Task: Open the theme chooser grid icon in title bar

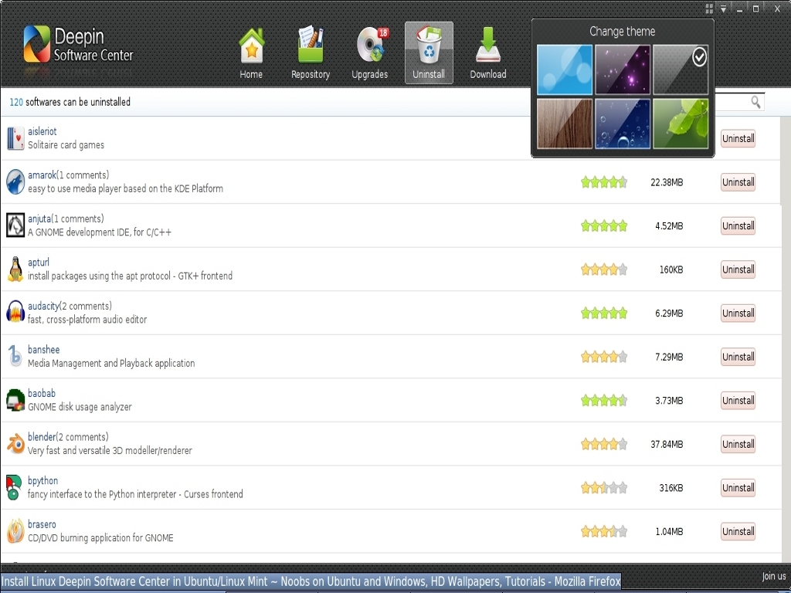Action: [x=709, y=8]
